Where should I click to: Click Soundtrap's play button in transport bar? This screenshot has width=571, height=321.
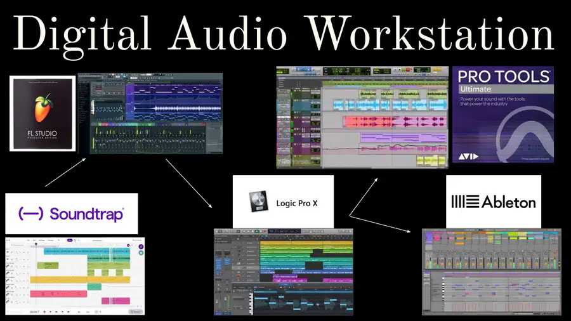click(x=63, y=311)
